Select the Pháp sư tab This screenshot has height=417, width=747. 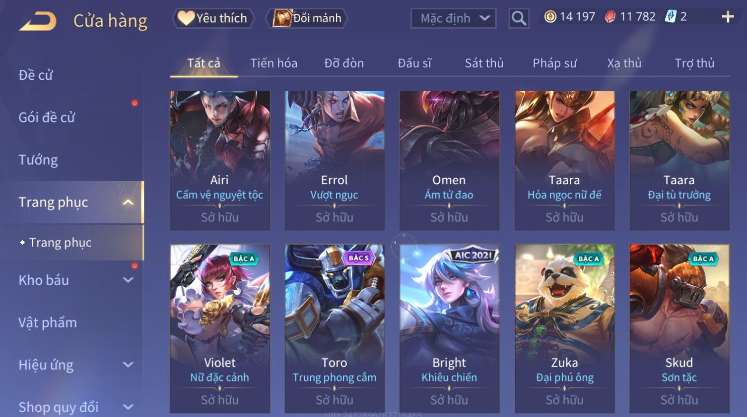pos(554,63)
